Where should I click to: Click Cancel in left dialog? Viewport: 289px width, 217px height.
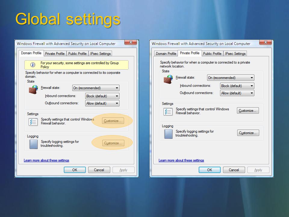tap(99, 170)
